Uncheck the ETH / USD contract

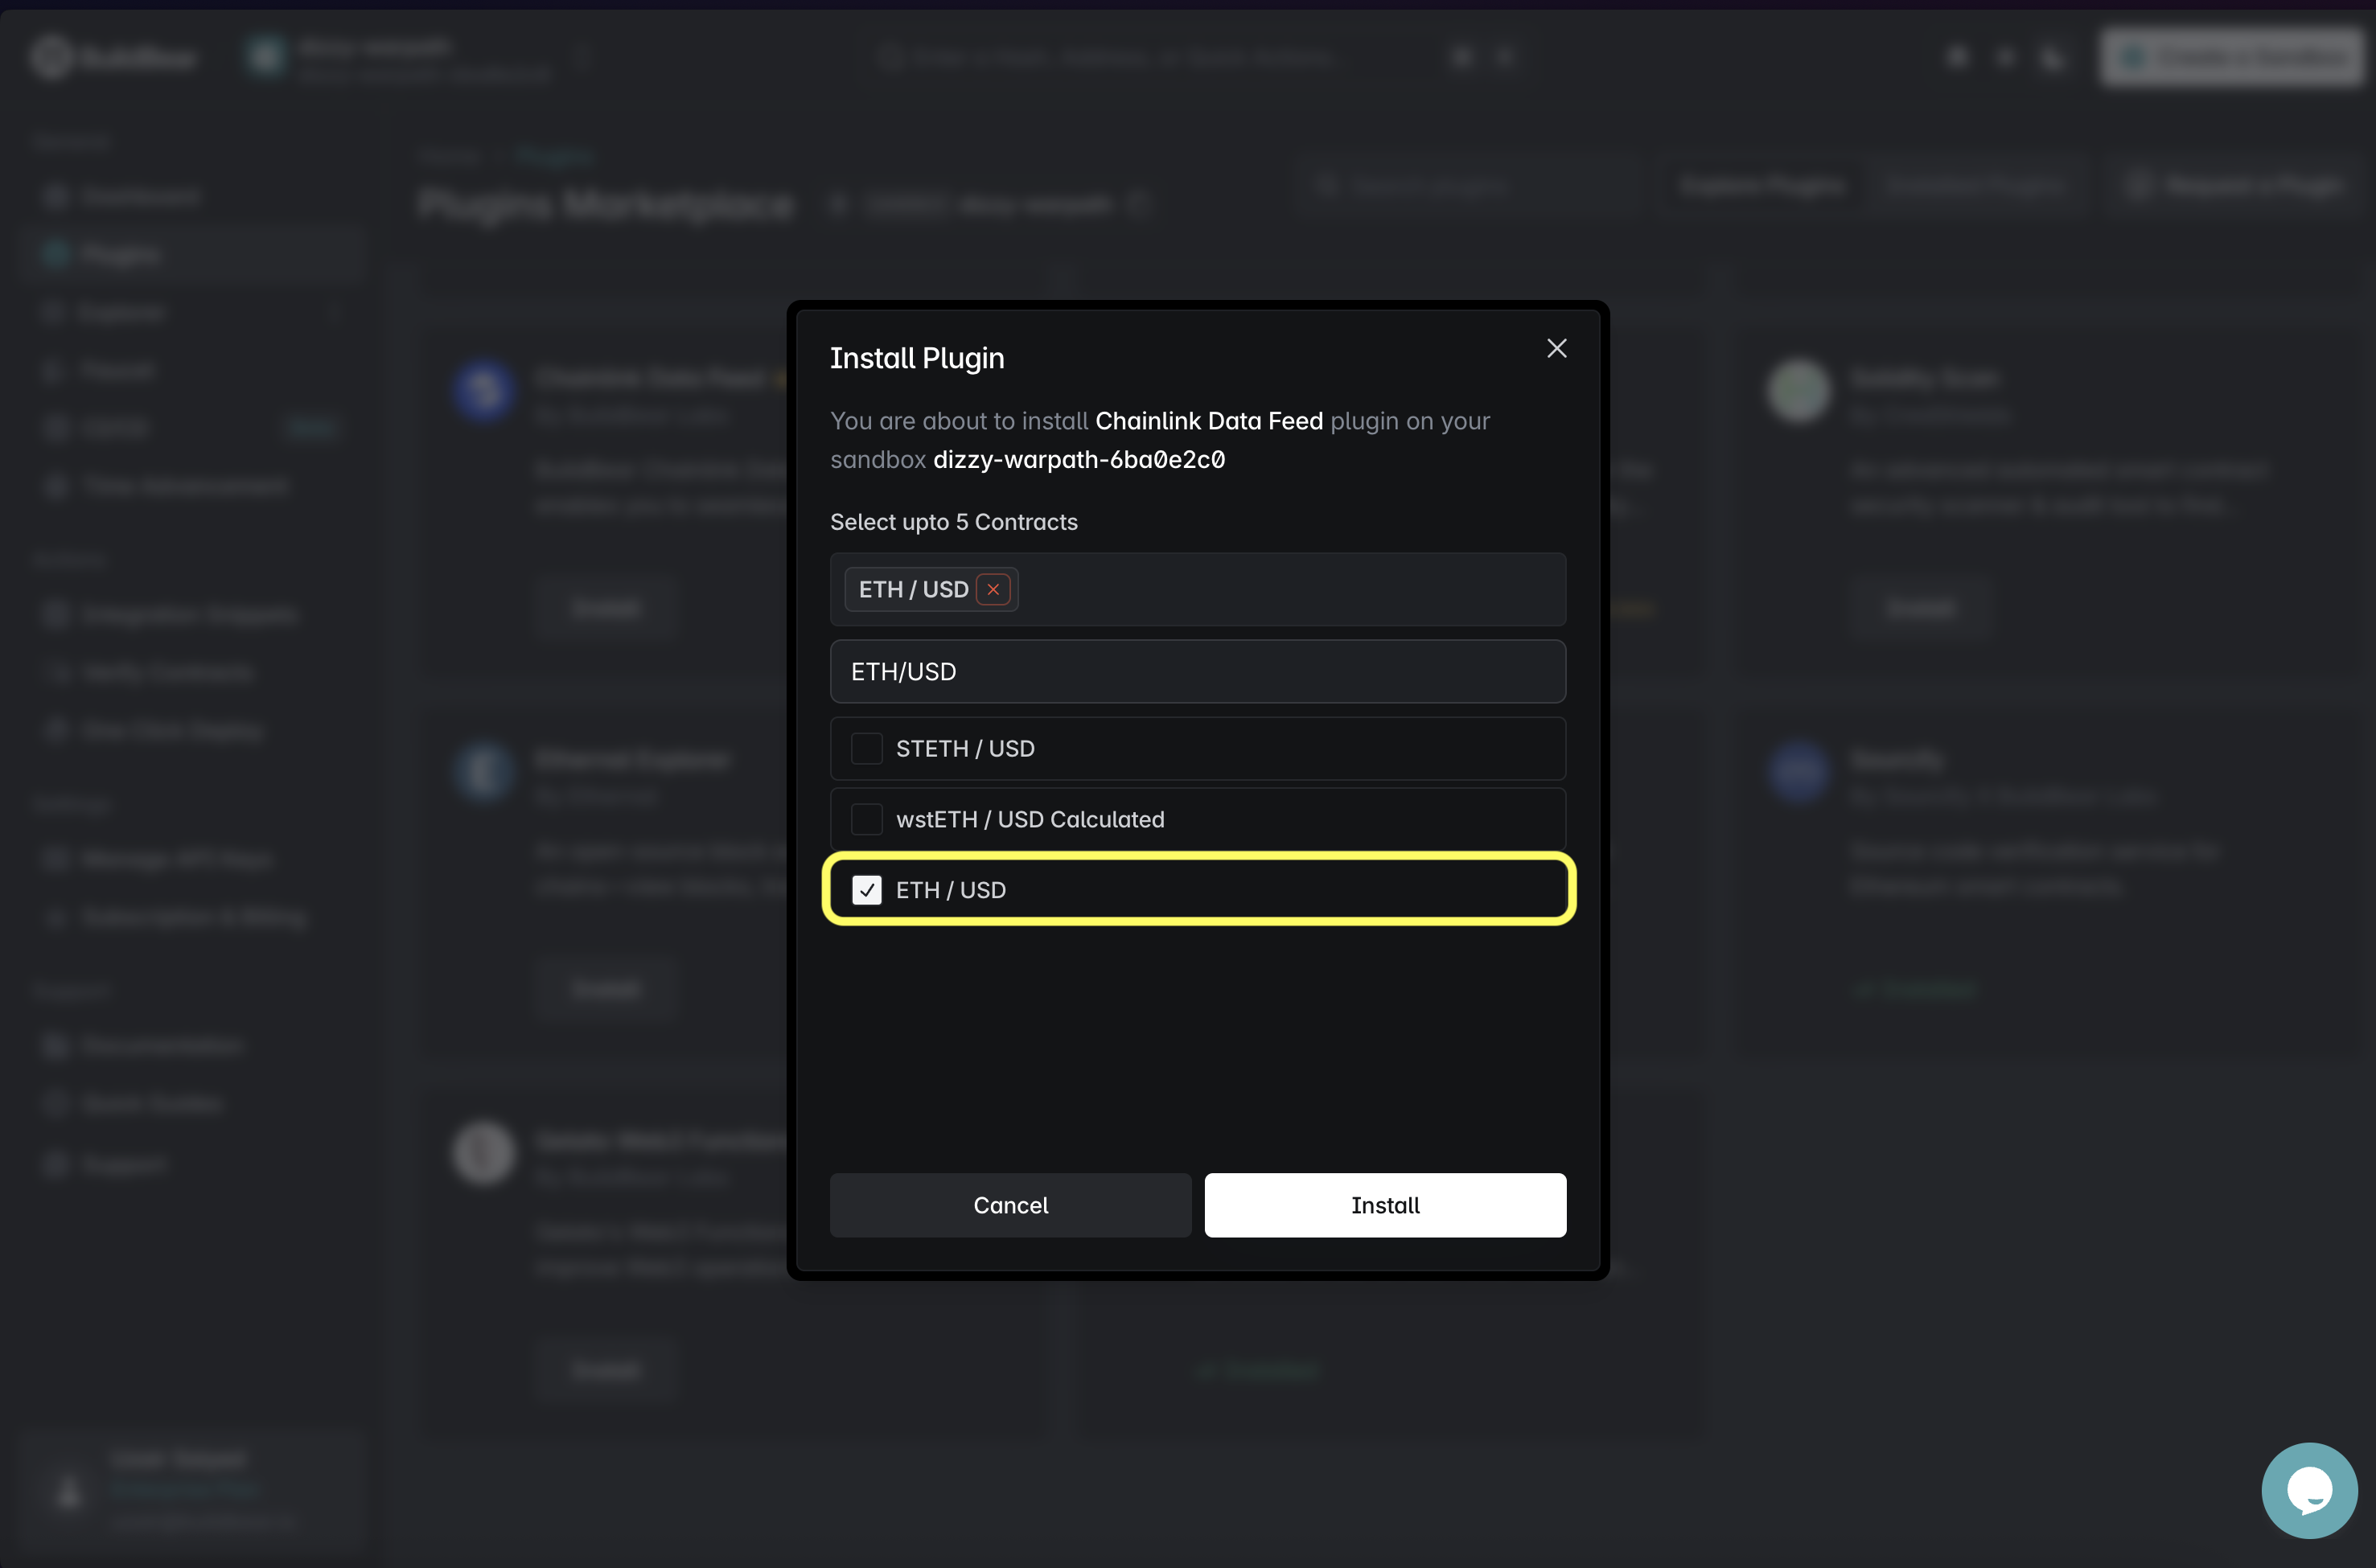tap(866, 889)
